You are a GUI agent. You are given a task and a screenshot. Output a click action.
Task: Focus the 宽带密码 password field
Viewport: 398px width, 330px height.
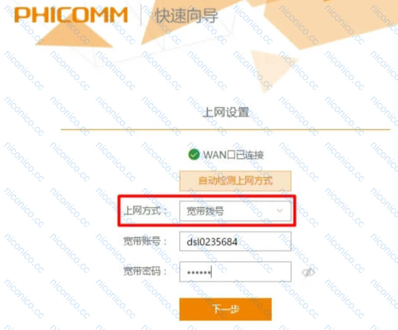235,272
